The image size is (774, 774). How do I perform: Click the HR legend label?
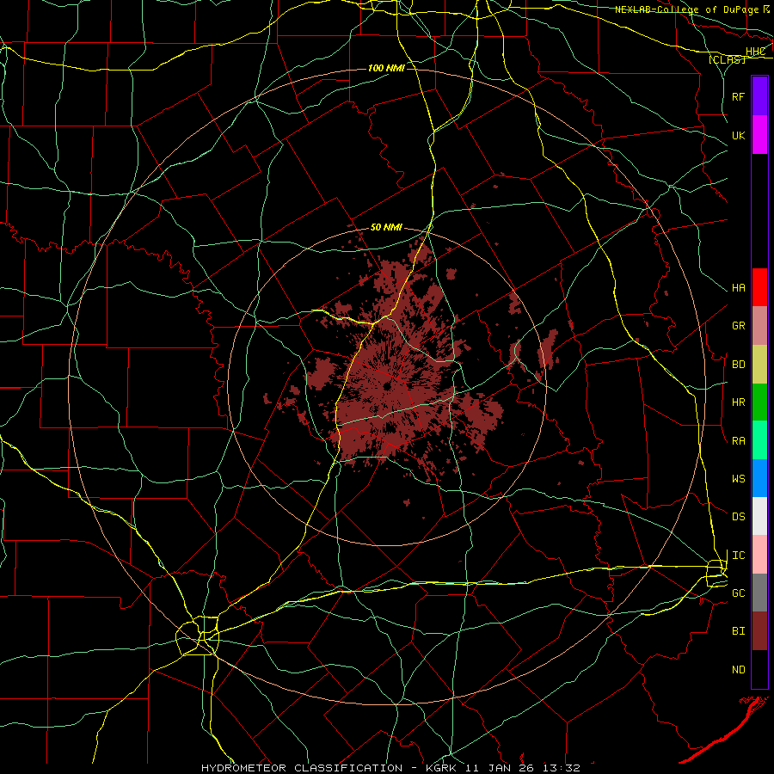point(738,402)
